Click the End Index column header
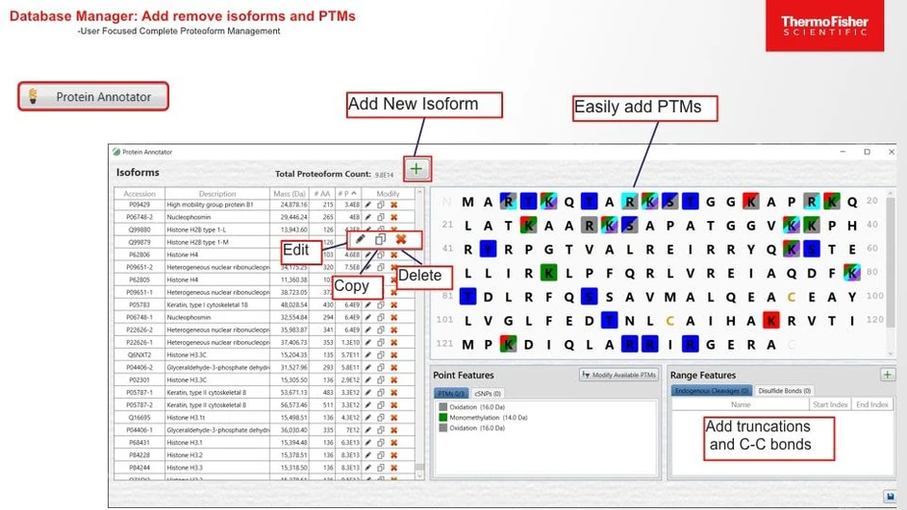The image size is (907, 510). click(871, 404)
